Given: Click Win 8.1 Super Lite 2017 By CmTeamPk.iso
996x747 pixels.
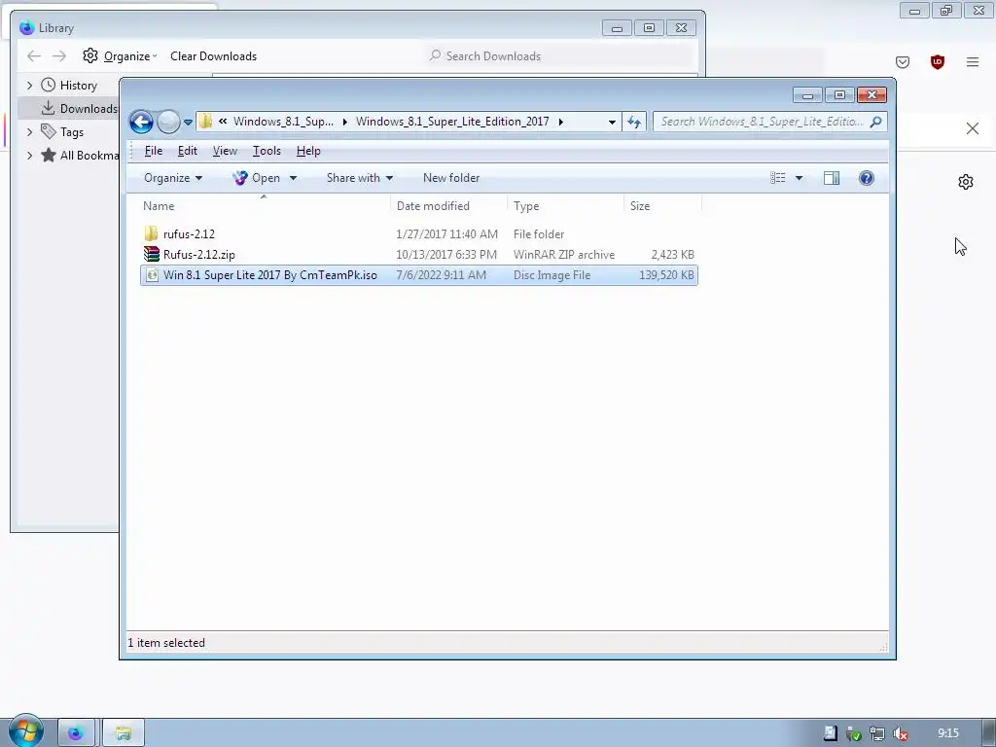Looking at the screenshot, I should 270,275.
